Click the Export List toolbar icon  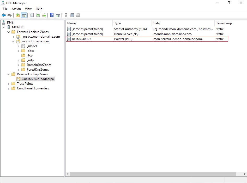[x=44, y=15]
